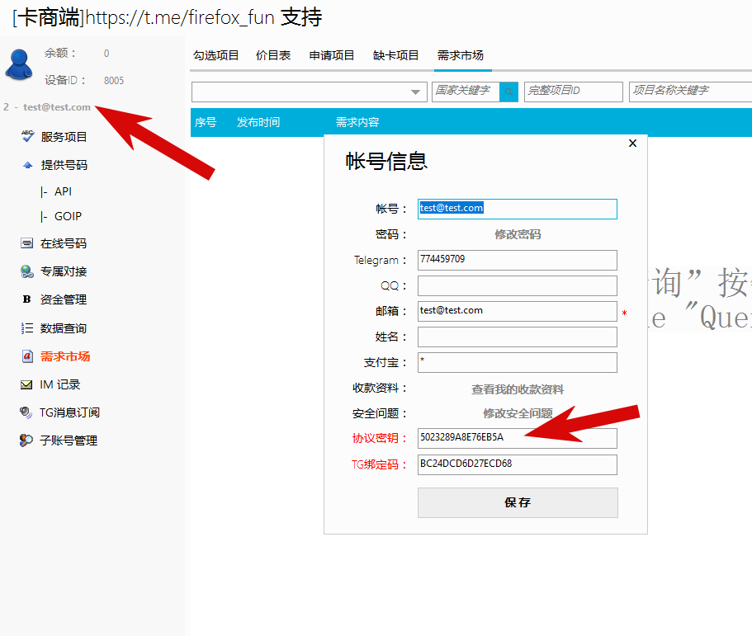The width and height of the screenshot is (752, 636).
Task: Click the 保存 button
Action: pyautogui.click(x=518, y=502)
